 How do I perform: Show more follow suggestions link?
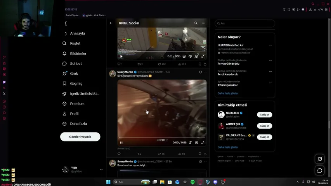click(x=228, y=147)
